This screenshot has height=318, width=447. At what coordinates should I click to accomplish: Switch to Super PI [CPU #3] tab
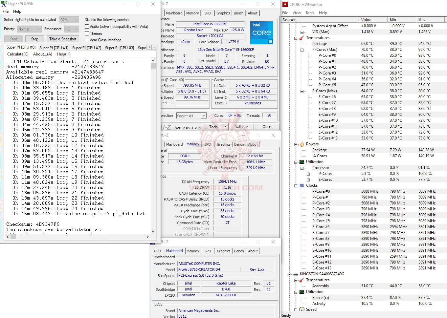tap(120, 48)
